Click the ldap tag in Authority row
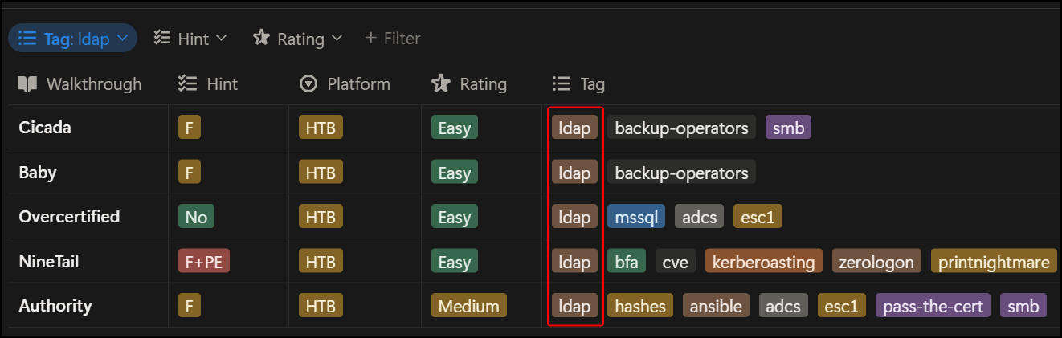The width and height of the screenshot is (1062, 338). (574, 306)
